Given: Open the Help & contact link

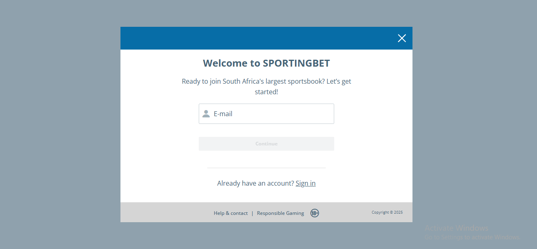Looking at the screenshot, I should click(x=231, y=213).
